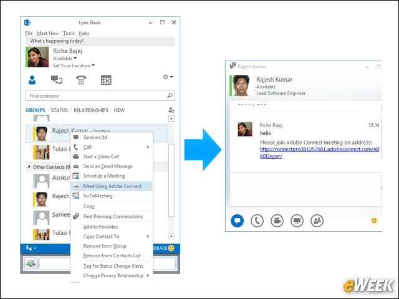Click the Add a contact icon
Image resolution: width=399 pixels, height=299 pixels.
171,110
